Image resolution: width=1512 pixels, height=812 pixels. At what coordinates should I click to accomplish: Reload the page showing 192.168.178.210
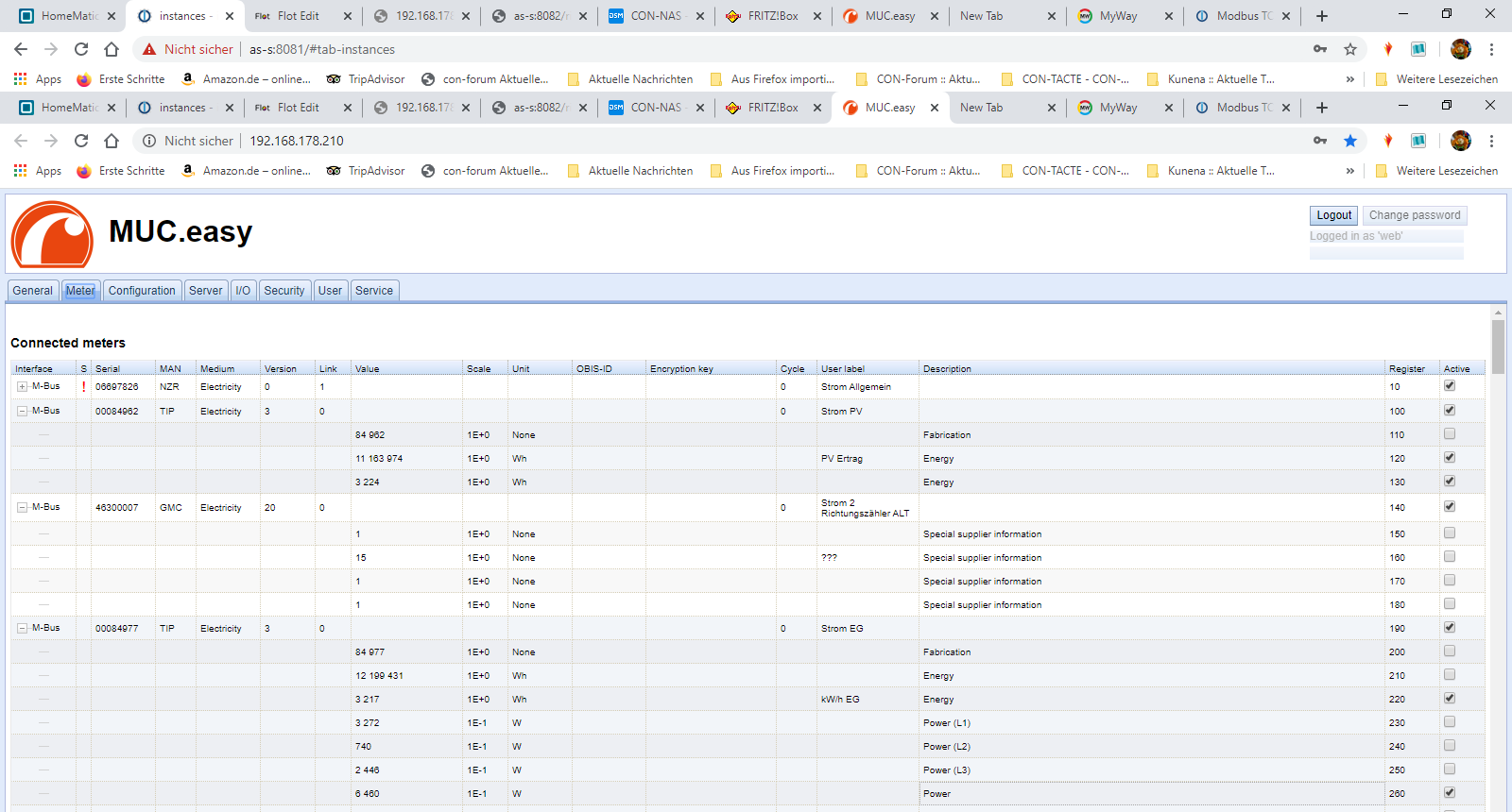tap(81, 141)
